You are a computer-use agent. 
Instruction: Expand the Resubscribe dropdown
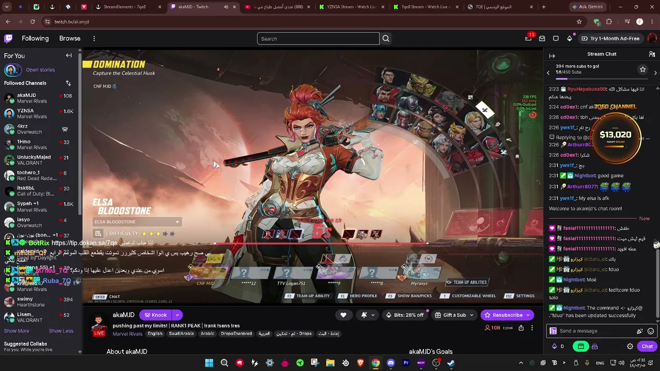click(x=528, y=315)
